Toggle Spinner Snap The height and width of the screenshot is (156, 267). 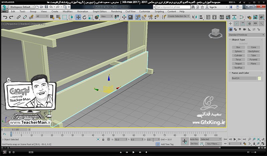(x=157, y=17)
